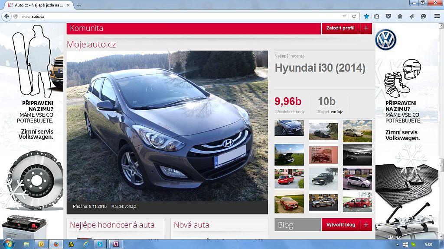Open the Firefox hamburger menu
This screenshot has height=249, width=444.
pyautogui.click(x=437, y=16)
